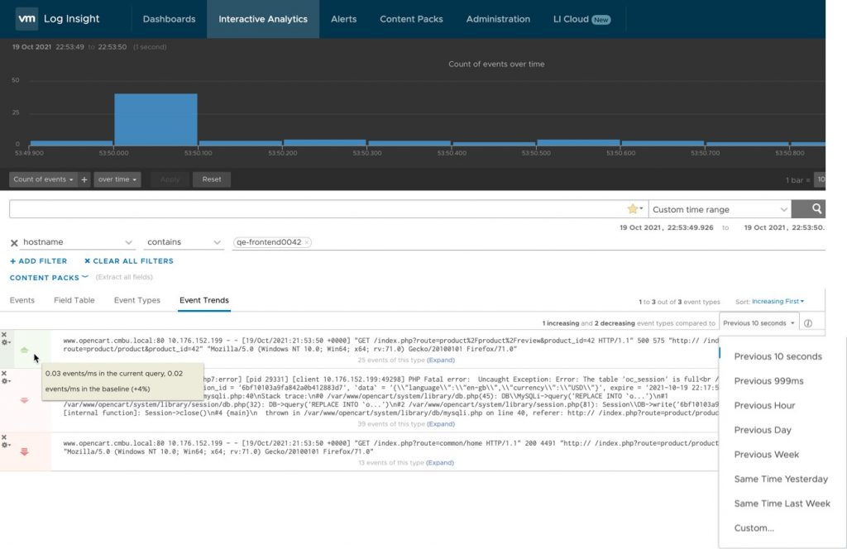
Task: Switch to the Events tab
Action: [x=22, y=300]
